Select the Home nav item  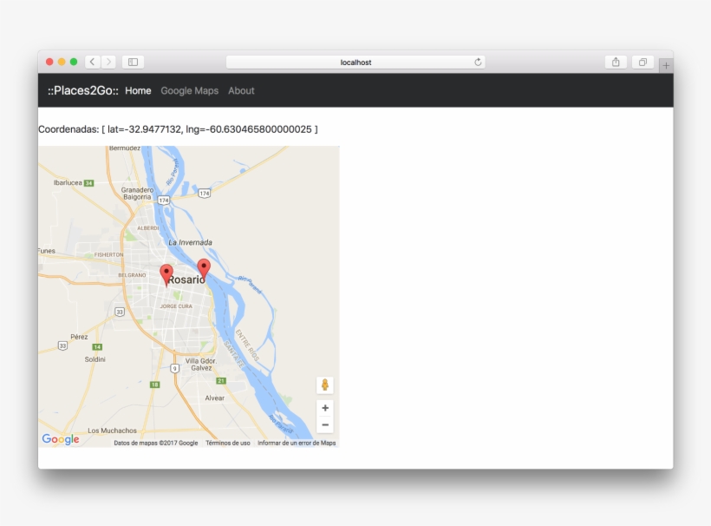pyautogui.click(x=138, y=91)
